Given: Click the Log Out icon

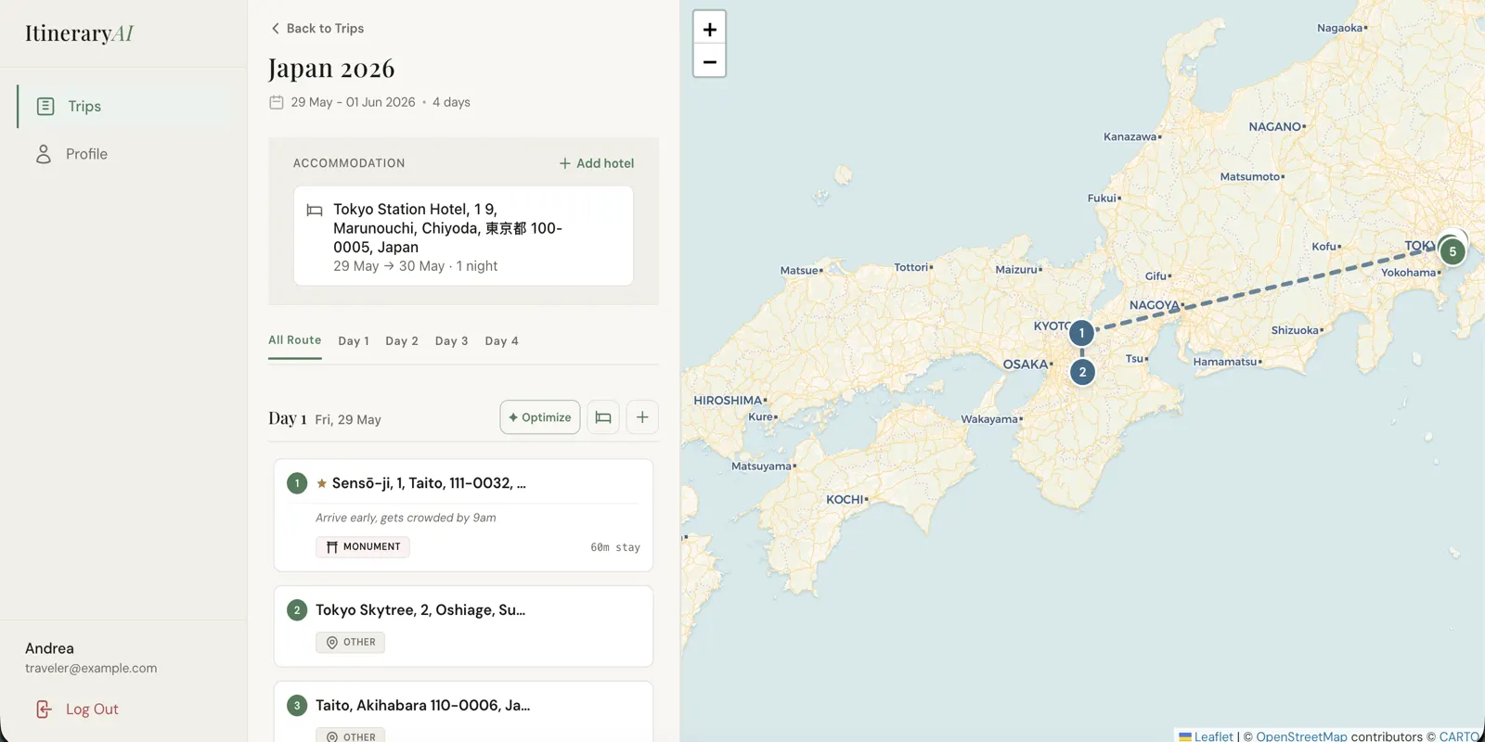Looking at the screenshot, I should coord(44,710).
